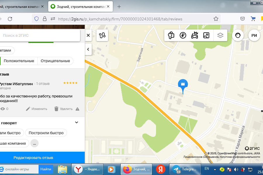Click the review views eye icon
This screenshot has width=263, height=175.
tap(3, 109)
